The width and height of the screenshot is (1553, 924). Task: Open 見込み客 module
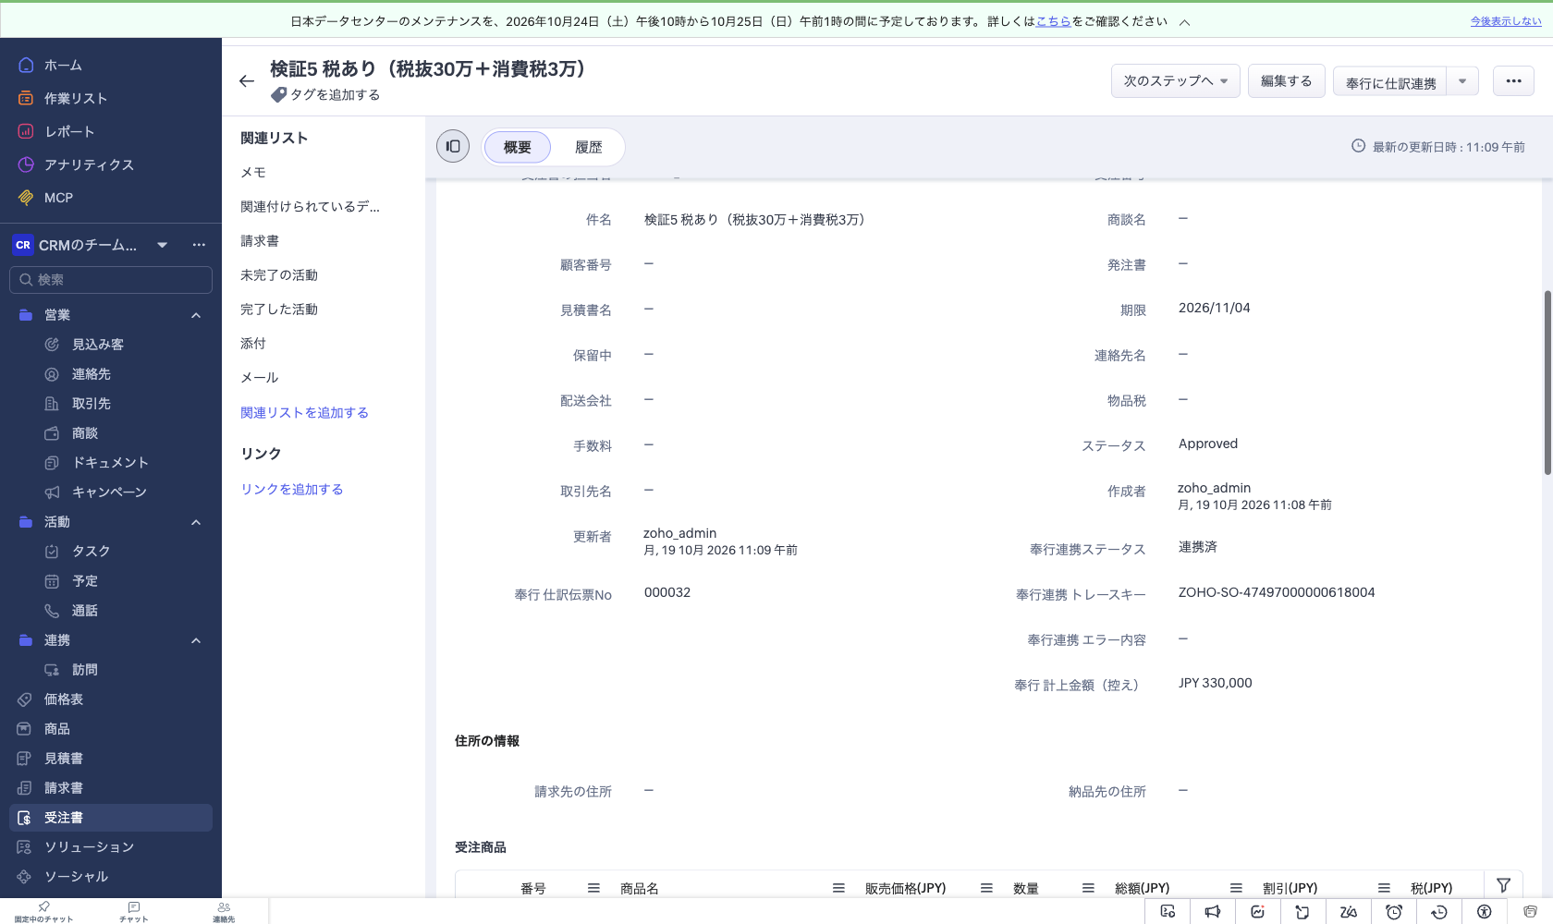coord(98,345)
